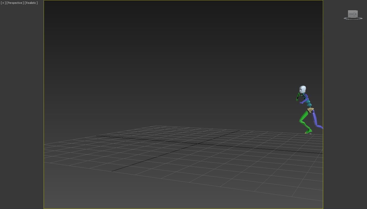Select the biped's green foot
The height and width of the screenshot is (209, 367).
click(309, 131)
